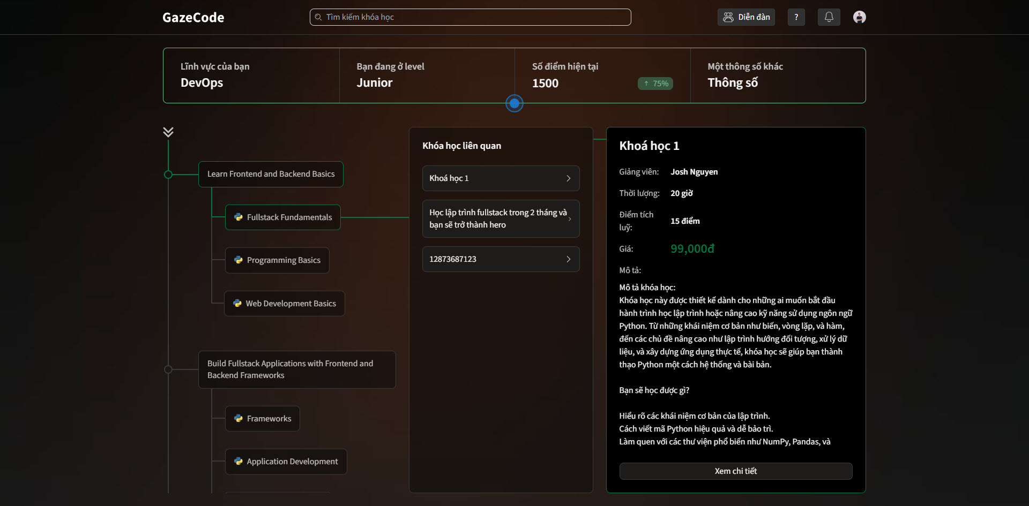Click the Python icon on Fullstack Fundamentals

point(238,217)
